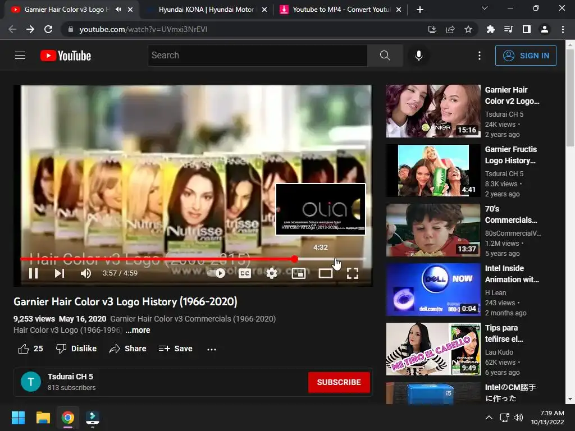
Task: Go forward in browser history
Action: pos(30,29)
